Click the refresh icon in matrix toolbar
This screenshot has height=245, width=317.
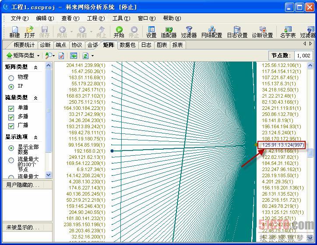coord(85,56)
